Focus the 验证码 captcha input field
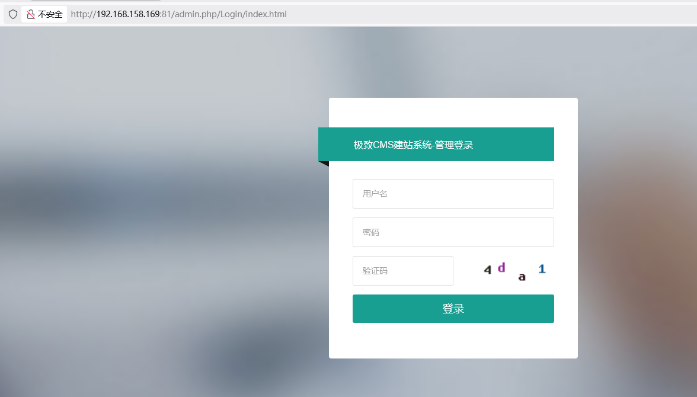Image resolution: width=697 pixels, height=397 pixels. tap(402, 271)
